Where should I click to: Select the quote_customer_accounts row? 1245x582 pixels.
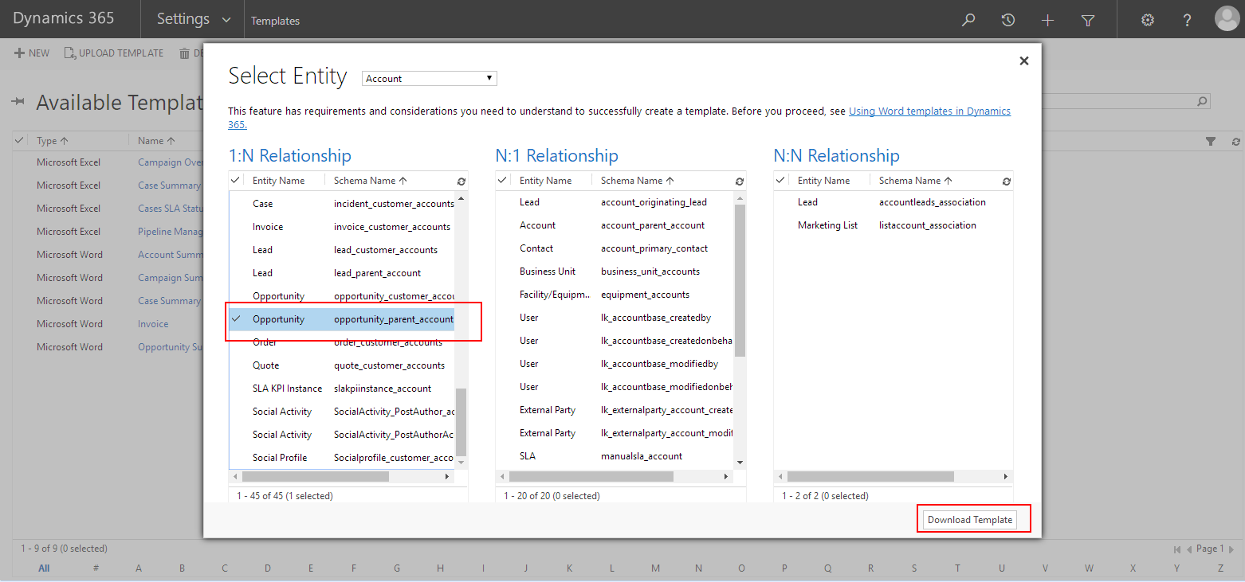point(342,365)
